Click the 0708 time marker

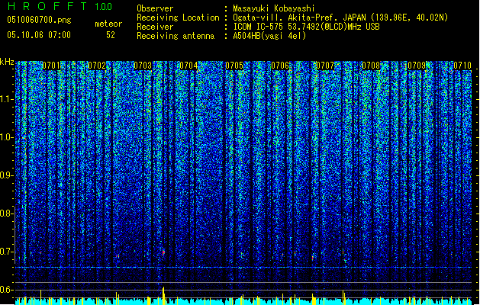point(371,66)
